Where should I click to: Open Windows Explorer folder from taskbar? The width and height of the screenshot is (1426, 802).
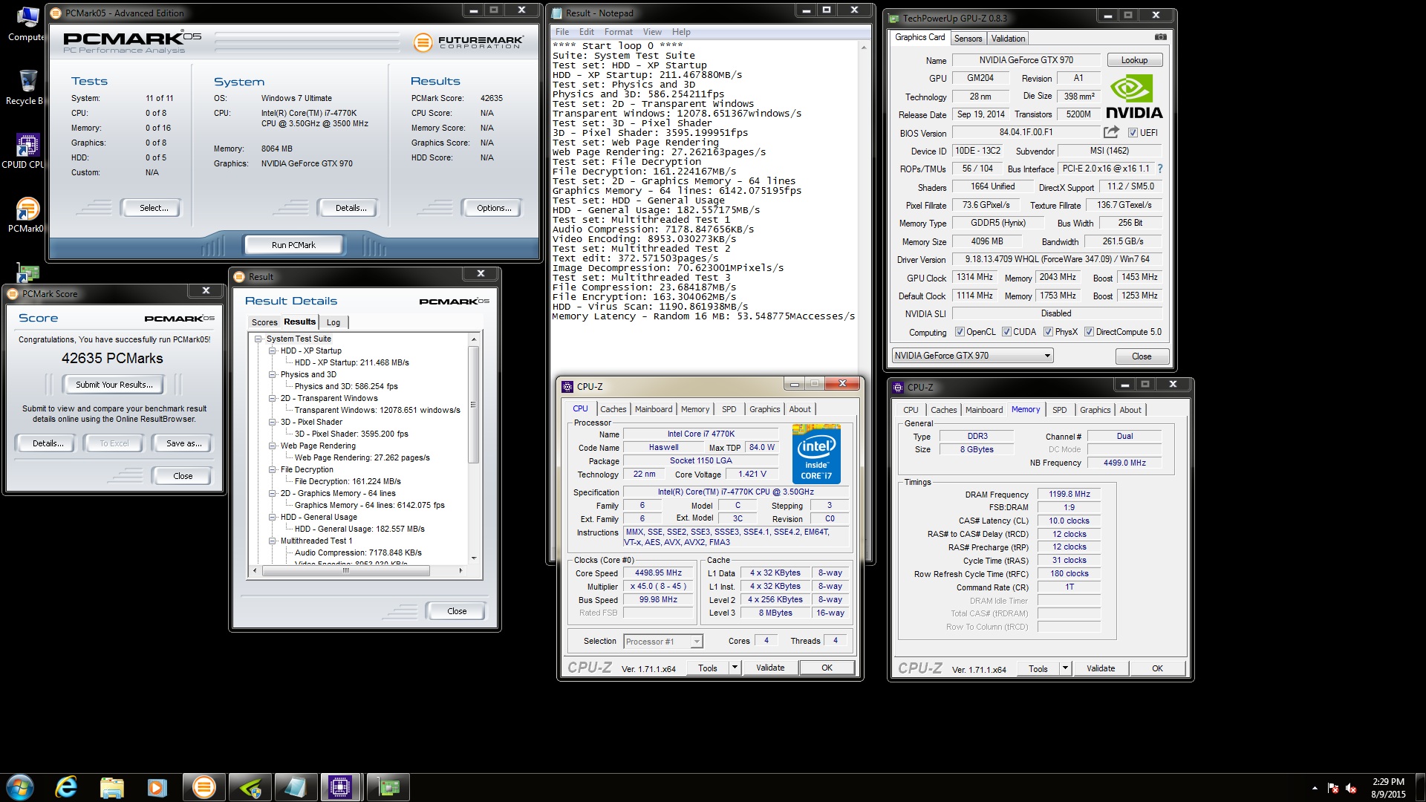coord(111,787)
